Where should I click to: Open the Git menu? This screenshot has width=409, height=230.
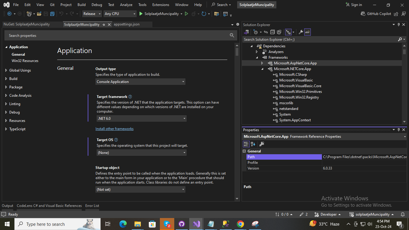52,4
